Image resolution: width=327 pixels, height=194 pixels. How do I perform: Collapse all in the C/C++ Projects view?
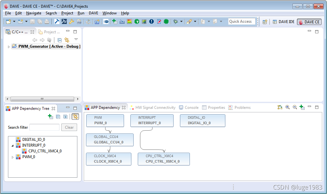(x=59, y=40)
